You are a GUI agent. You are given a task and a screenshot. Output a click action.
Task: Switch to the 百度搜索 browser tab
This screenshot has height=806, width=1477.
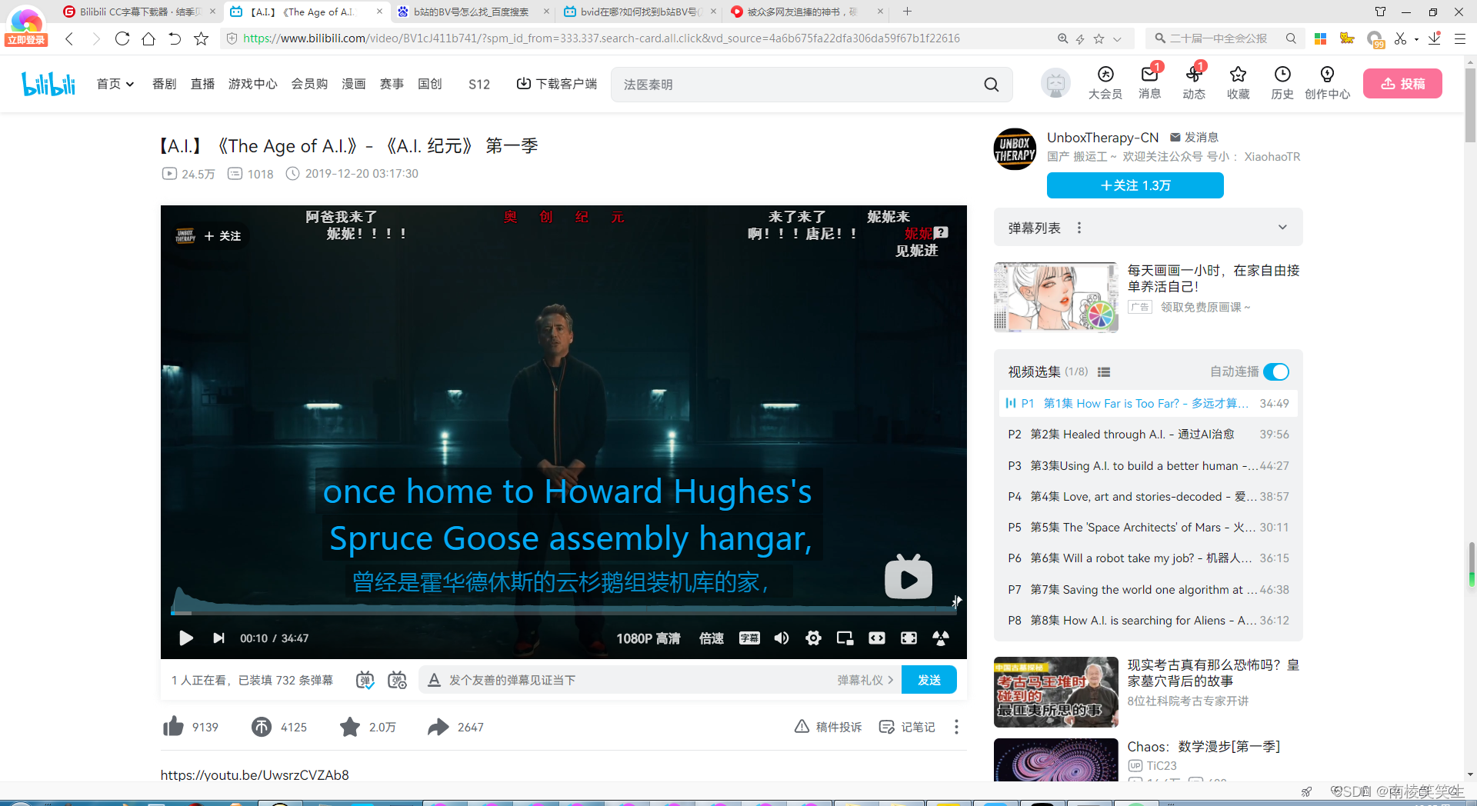point(471,12)
